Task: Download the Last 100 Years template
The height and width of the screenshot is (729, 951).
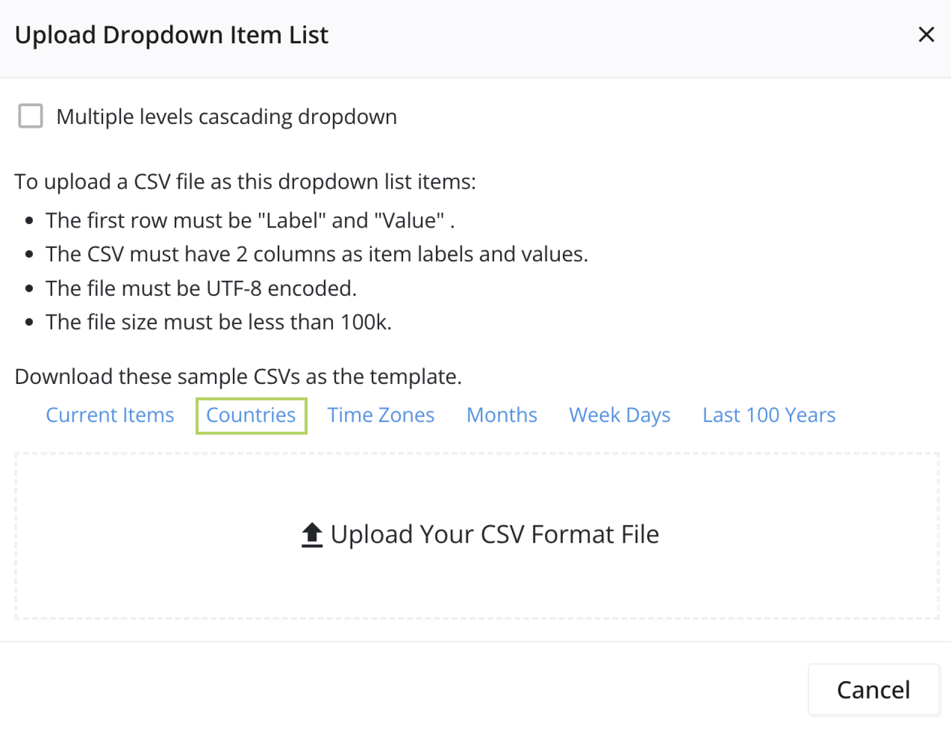Action: [769, 415]
